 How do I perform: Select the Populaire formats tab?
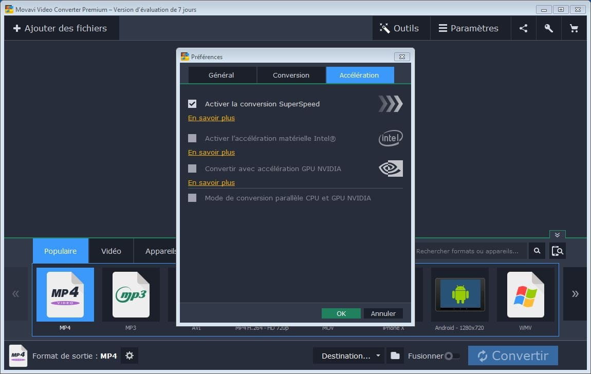pyautogui.click(x=60, y=251)
